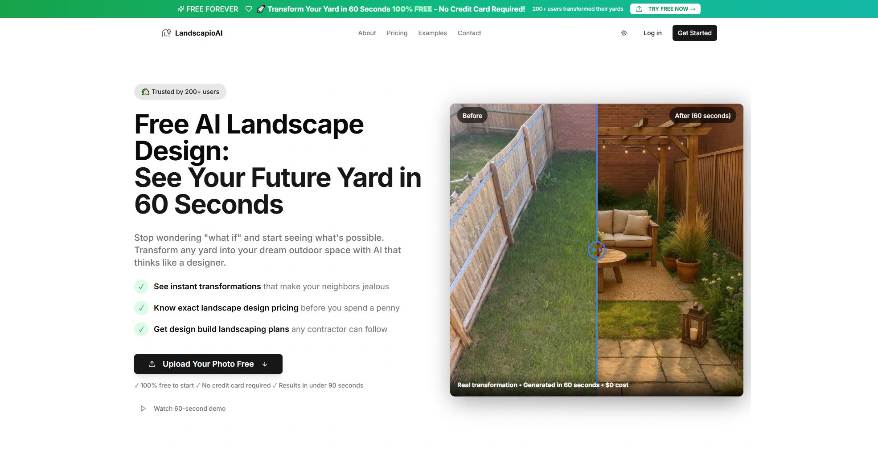Expand the download arrow on Upload Your Photo Free
Image resolution: width=878 pixels, height=465 pixels.
tap(265, 364)
